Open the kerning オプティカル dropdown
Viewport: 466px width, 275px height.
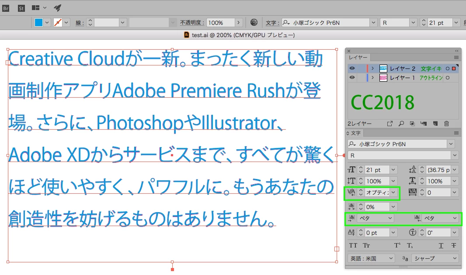(x=393, y=192)
